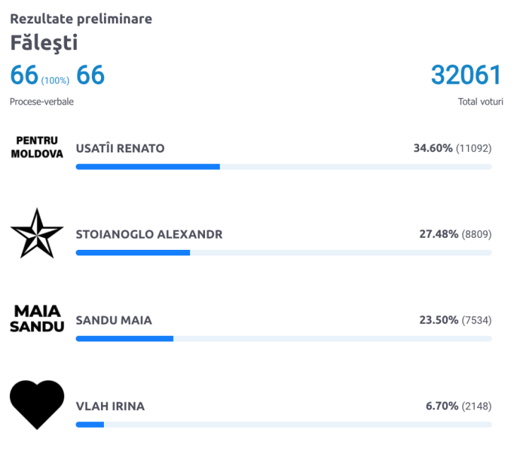Click the 23.50% (7534) result
The image size is (523, 463).
pos(456,320)
